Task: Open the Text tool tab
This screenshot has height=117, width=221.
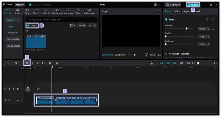Action: [27, 11]
